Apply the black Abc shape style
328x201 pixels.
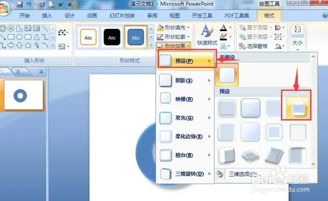[x=112, y=37]
